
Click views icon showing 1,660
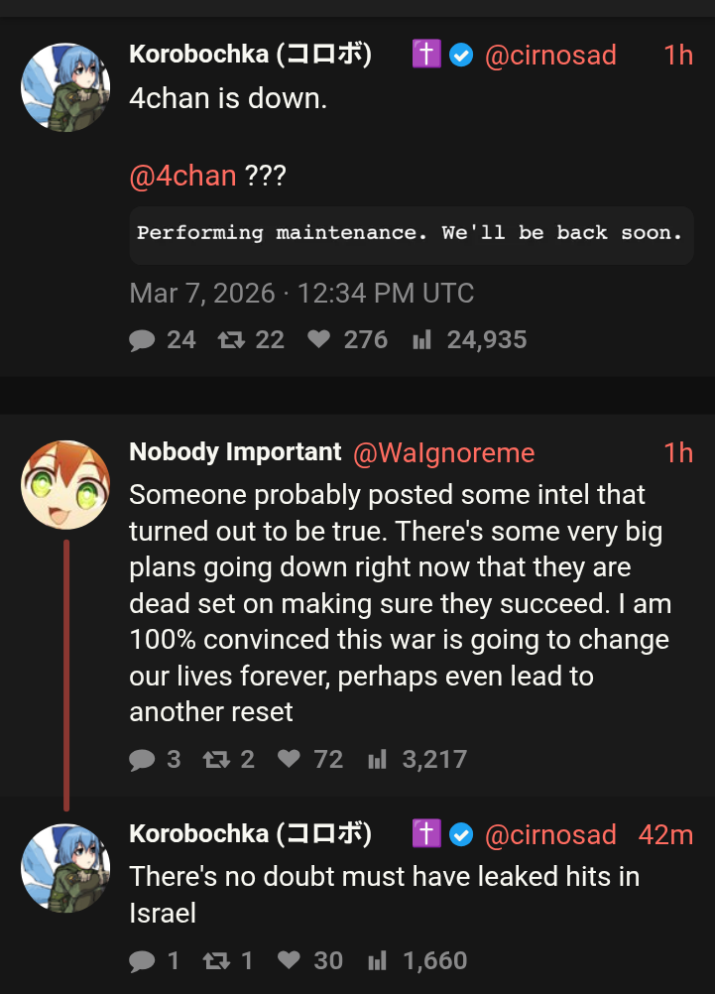click(x=377, y=960)
